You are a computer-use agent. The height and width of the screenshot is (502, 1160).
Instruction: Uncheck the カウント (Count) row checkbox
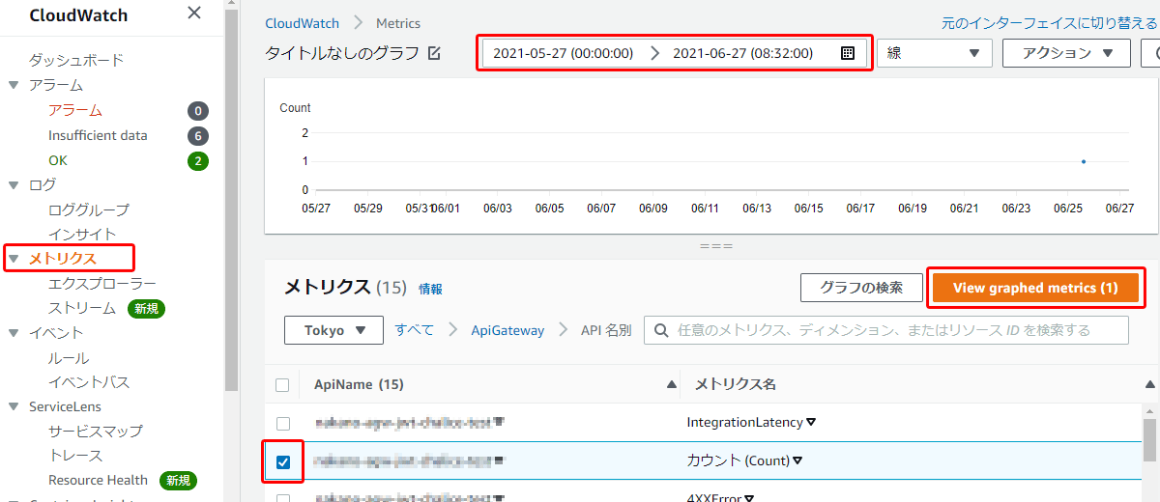(x=282, y=461)
